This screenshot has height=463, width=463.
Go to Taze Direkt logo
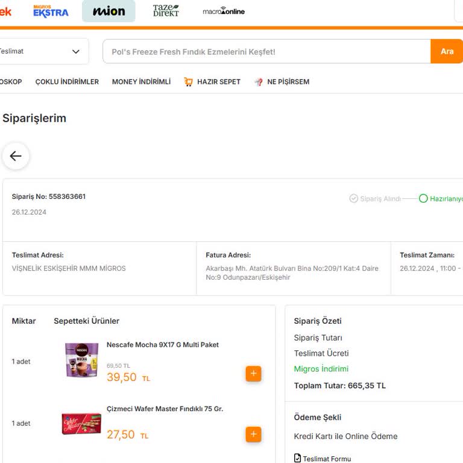pos(166,11)
